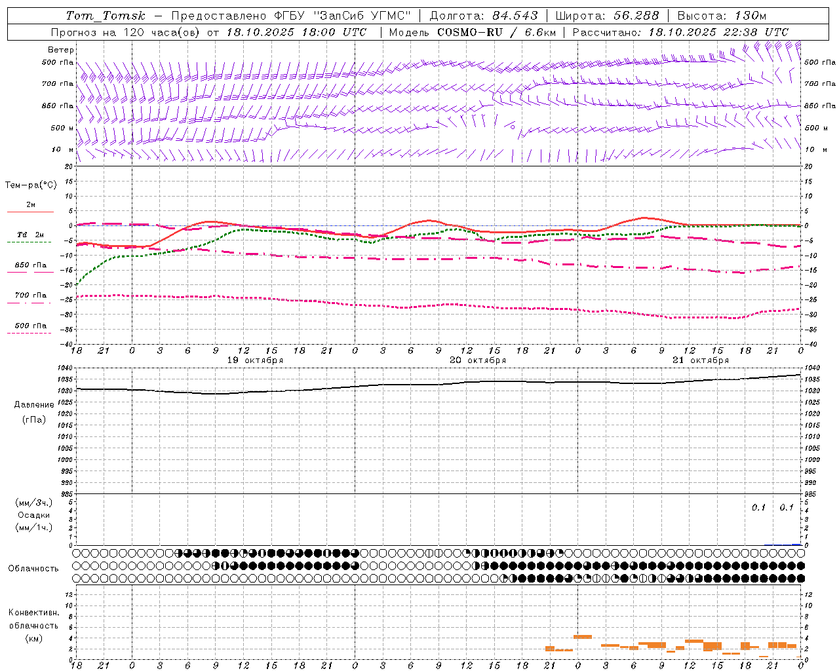Click the Осадки precipitation panel label
Viewport: 839px width, 671px height.
[x=34, y=515]
